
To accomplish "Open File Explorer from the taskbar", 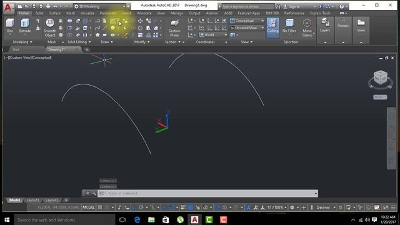I will click(151, 219).
